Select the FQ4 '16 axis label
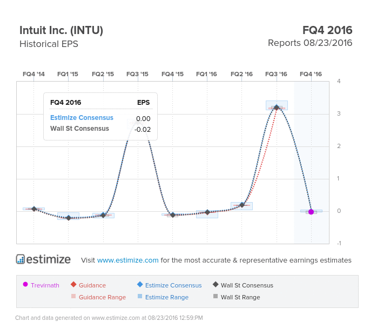 311,74
